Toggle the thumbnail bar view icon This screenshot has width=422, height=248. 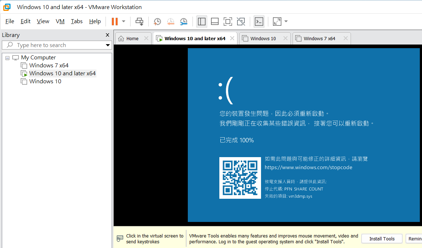pos(215,21)
